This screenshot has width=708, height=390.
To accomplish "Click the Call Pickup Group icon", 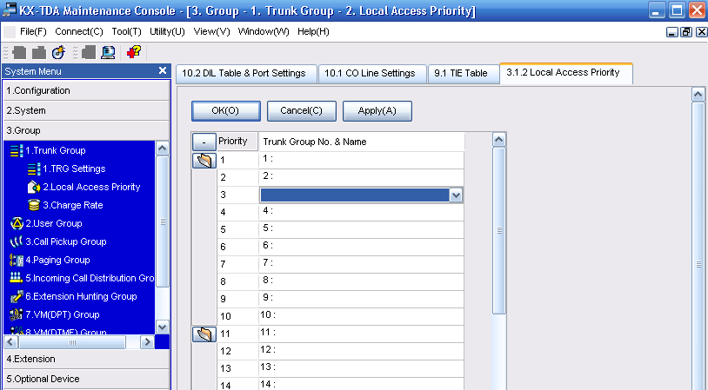I will [17, 241].
